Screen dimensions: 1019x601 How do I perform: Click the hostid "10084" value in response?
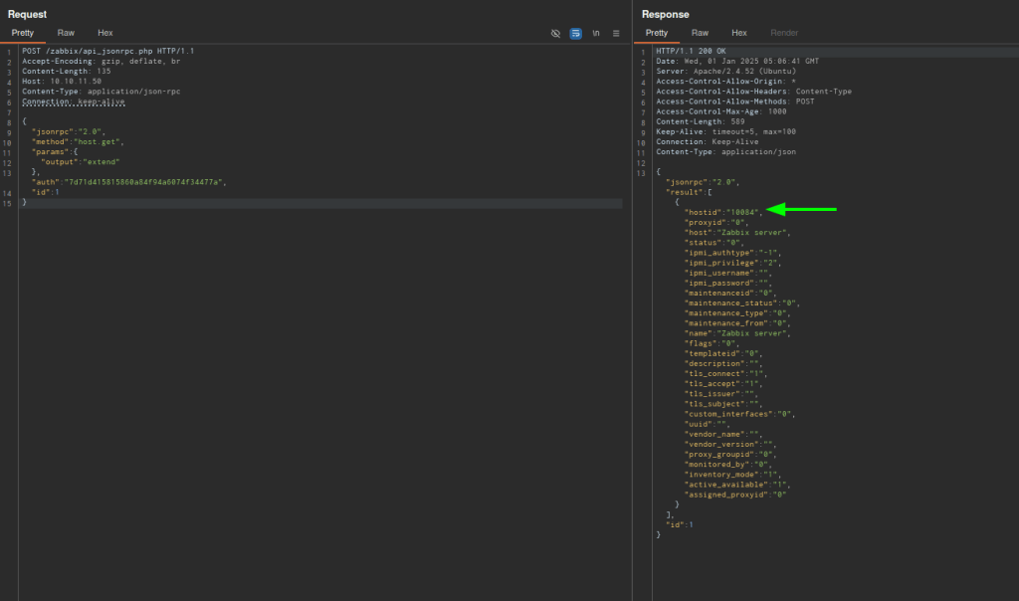[742, 212]
